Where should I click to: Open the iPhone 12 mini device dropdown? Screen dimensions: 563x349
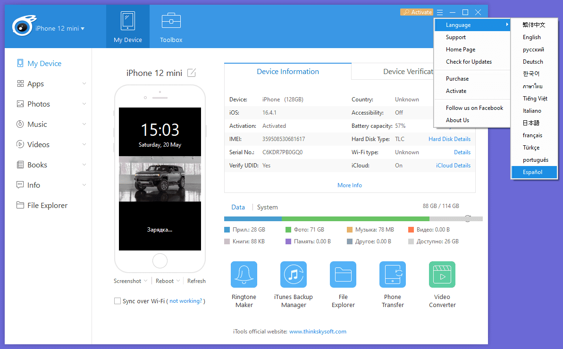[x=60, y=28]
